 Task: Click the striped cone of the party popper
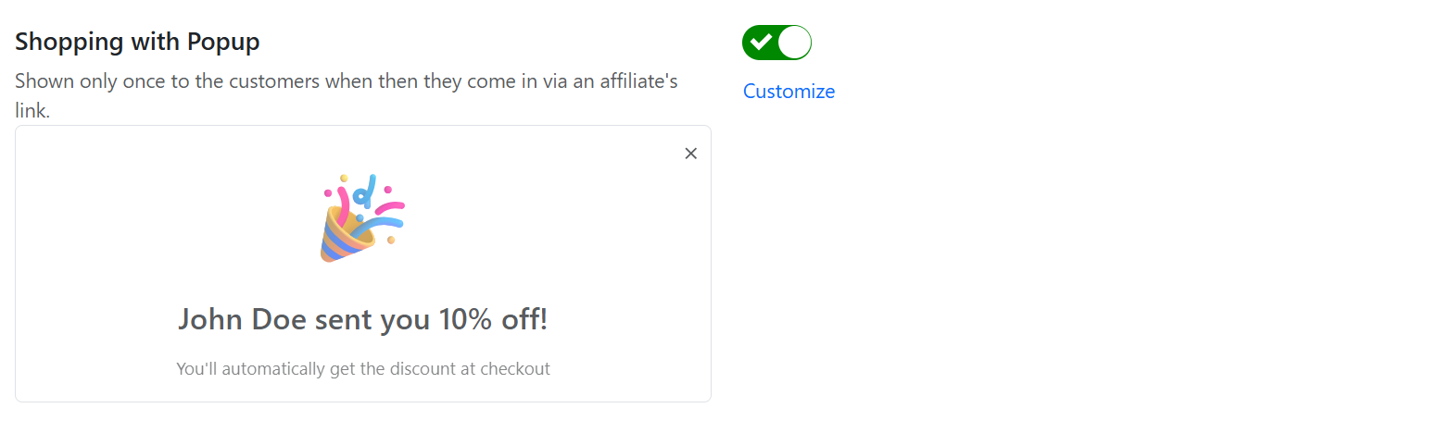tap(341, 239)
